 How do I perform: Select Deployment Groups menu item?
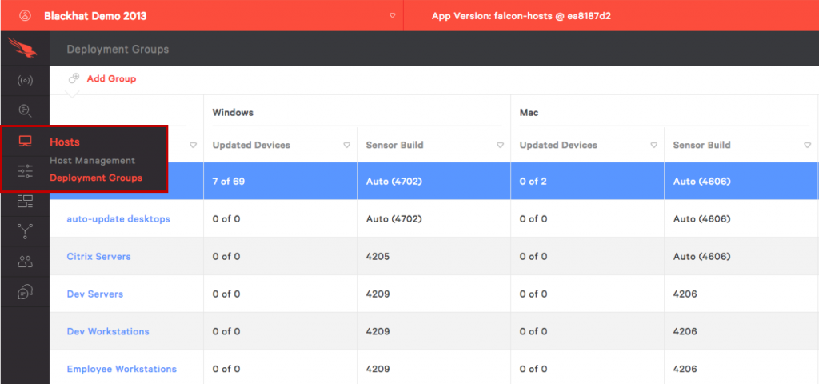(x=96, y=178)
